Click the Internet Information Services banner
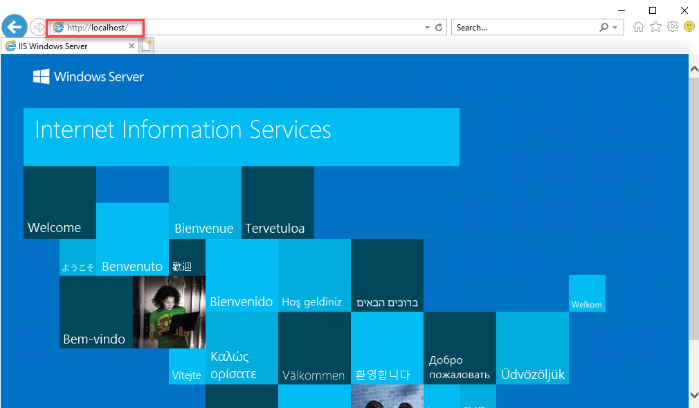The width and height of the screenshot is (699, 408). click(x=241, y=137)
